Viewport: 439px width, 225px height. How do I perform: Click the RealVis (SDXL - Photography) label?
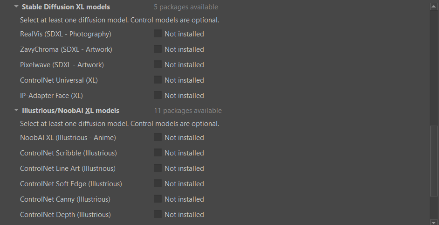[66, 34]
